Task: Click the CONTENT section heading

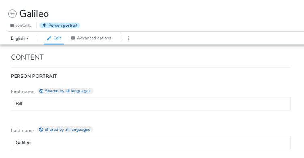Action: point(27,57)
